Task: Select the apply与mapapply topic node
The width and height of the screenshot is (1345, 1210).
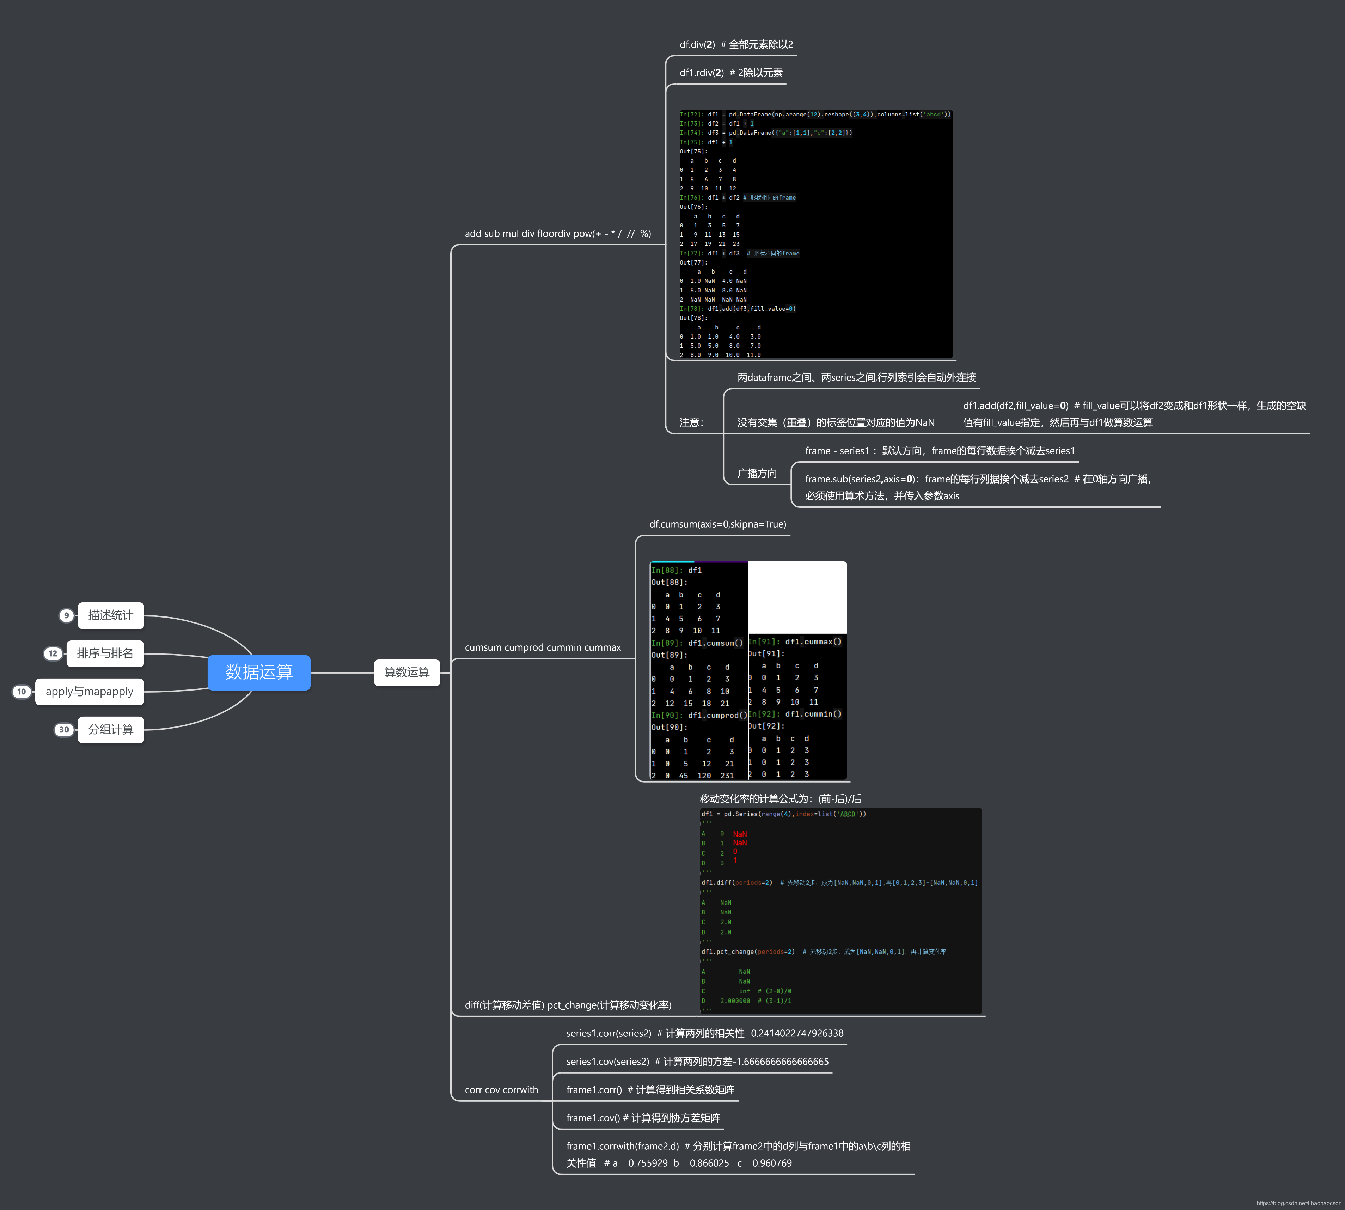Action: 90,692
